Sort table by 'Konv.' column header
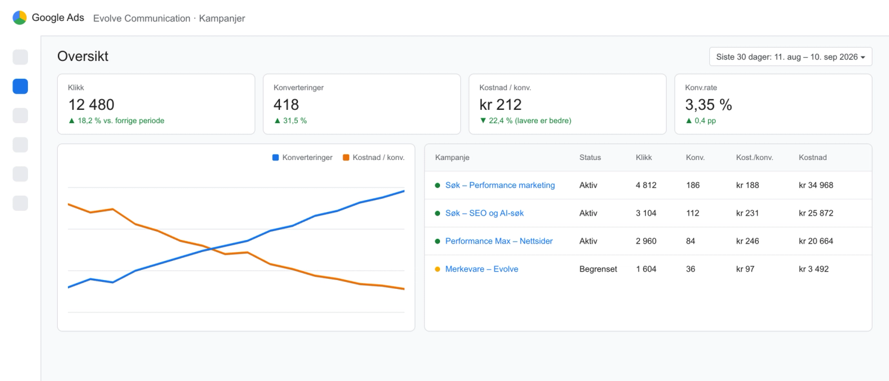The height and width of the screenshot is (381, 889). tap(695, 157)
